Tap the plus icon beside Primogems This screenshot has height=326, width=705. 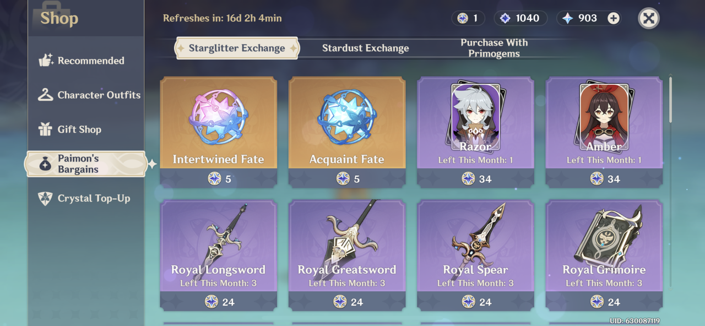coord(614,18)
